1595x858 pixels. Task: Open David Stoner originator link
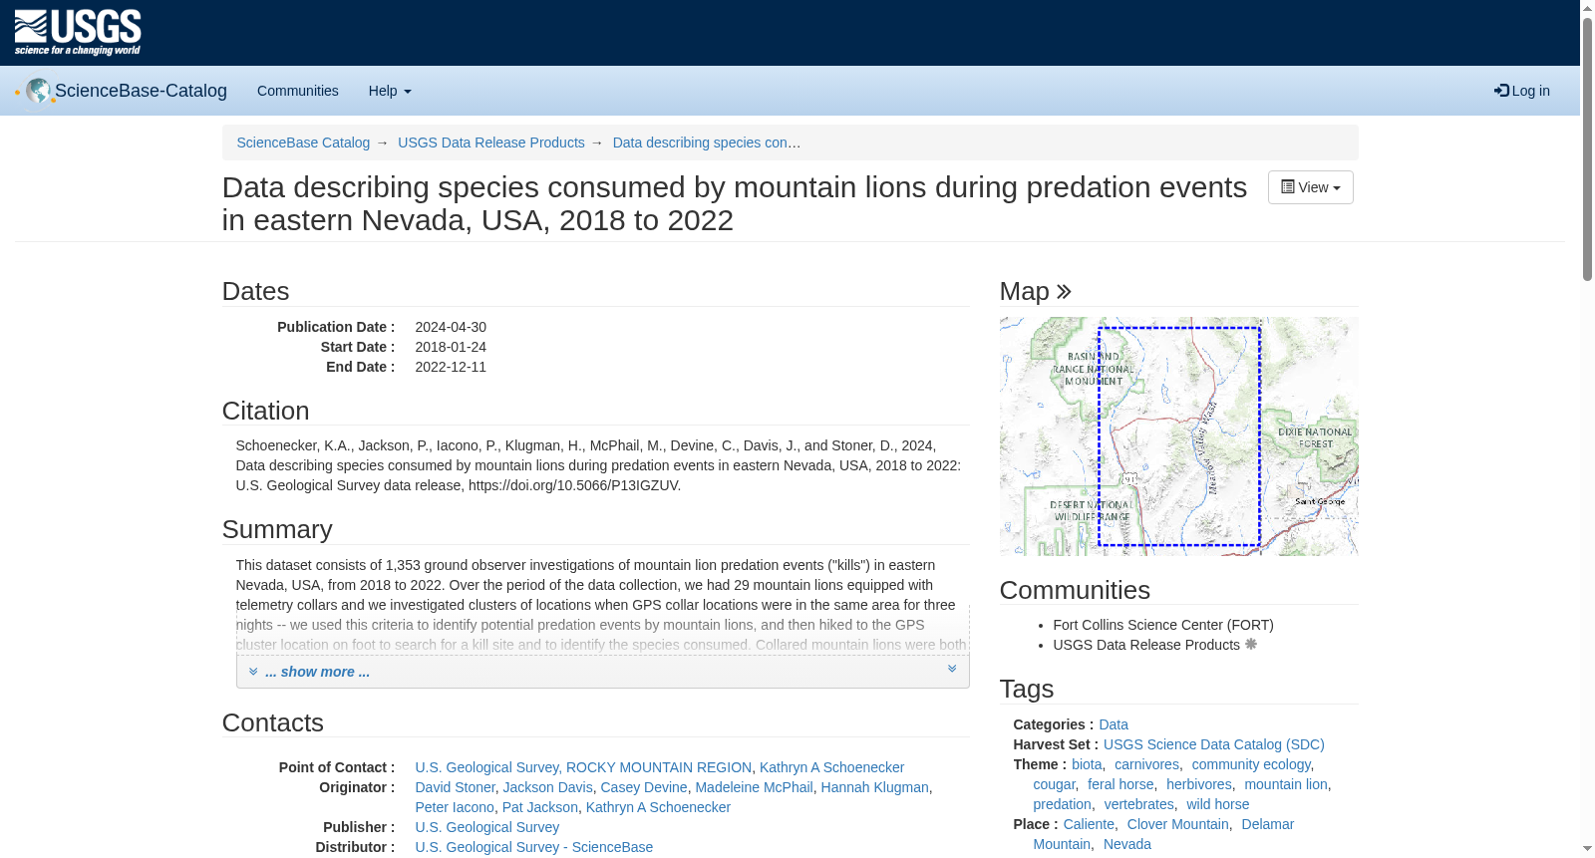[455, 787]
